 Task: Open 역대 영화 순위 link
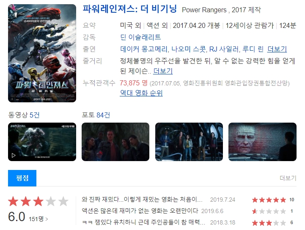point(141,93)
